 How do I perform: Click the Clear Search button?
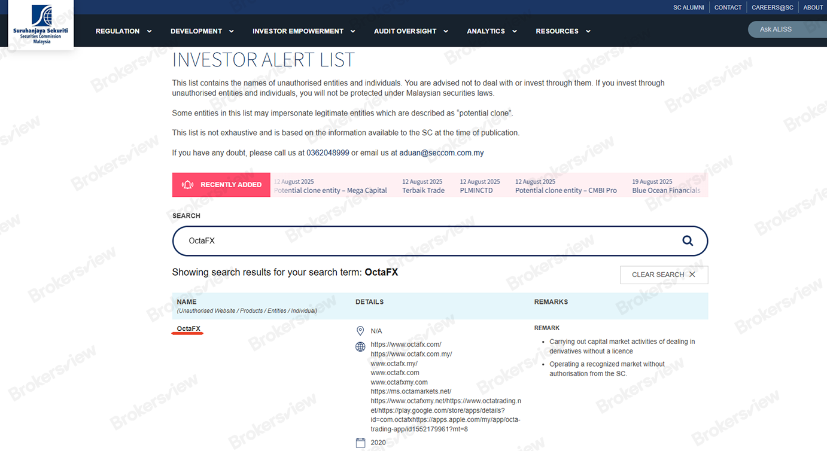pyautogui.click(x=664, y=275)
